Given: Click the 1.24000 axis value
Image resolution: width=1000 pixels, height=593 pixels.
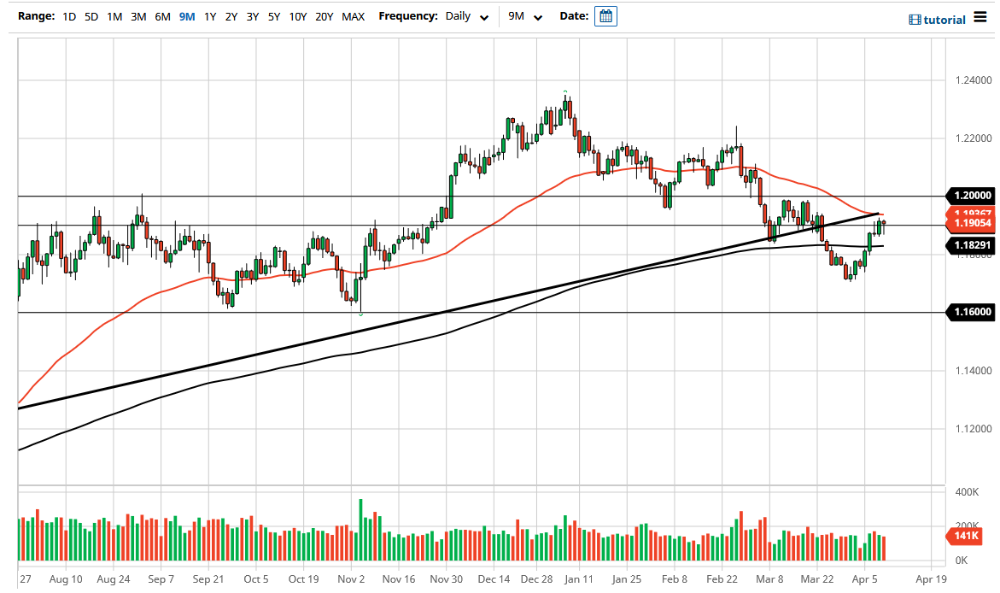Looking at the screenshot, I should 974,79.
